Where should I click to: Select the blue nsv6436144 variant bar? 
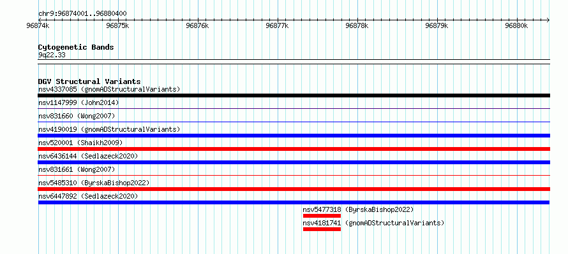294,162
